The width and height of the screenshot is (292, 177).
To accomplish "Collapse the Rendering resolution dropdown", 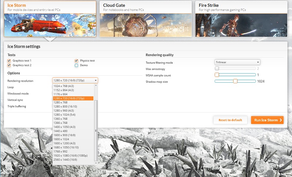I will pyautogui.click(x=75, y=80).
